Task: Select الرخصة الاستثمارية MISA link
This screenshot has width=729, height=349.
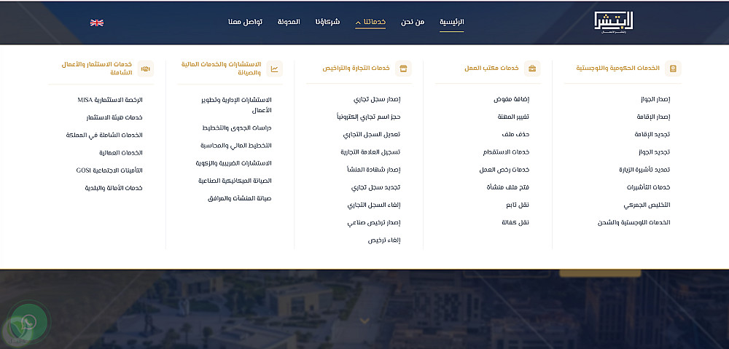Action: tap(110, 100)
